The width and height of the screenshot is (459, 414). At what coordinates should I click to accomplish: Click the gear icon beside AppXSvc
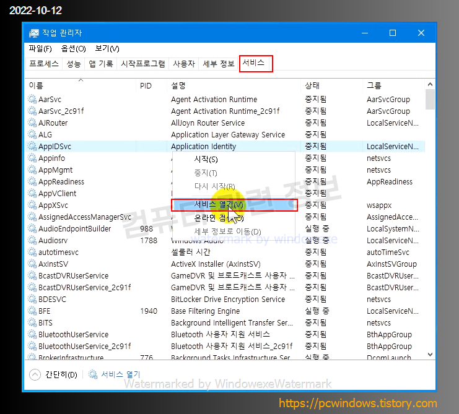click(32, 205)
